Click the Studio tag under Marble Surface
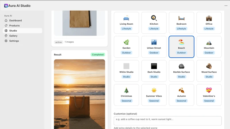The height and width of the screenshot is (129, 230). 181,77
